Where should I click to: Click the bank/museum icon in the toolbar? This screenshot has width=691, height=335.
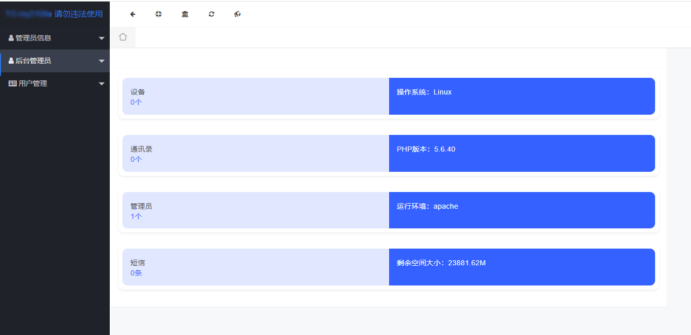point(185,14)
